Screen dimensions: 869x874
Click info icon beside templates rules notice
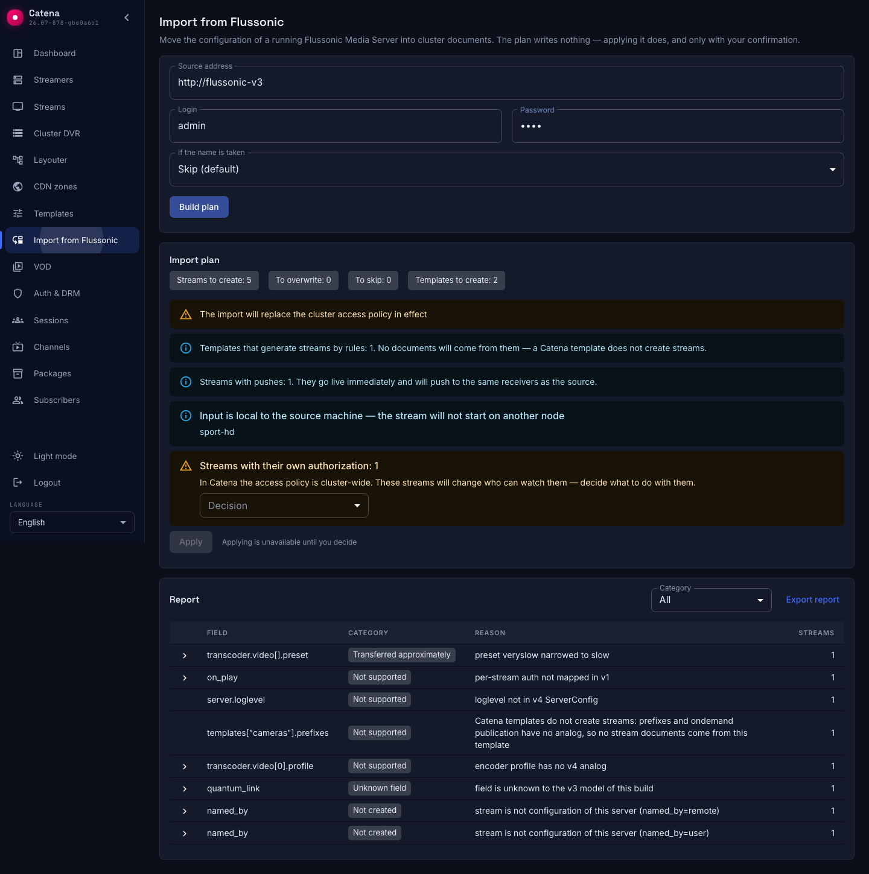tap(186, 348)
